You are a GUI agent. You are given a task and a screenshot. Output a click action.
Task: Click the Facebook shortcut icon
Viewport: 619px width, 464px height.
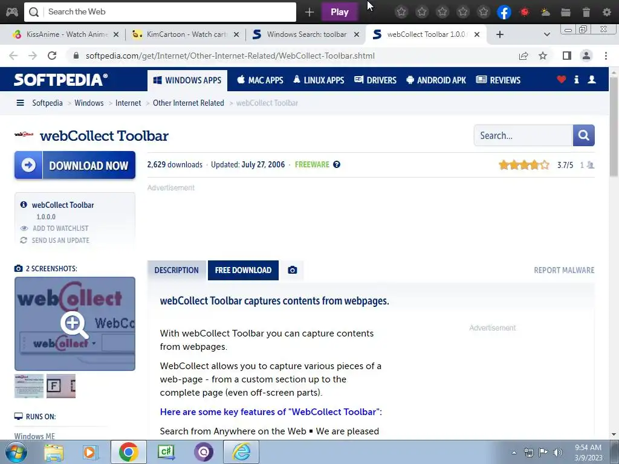tap(504, 12)
